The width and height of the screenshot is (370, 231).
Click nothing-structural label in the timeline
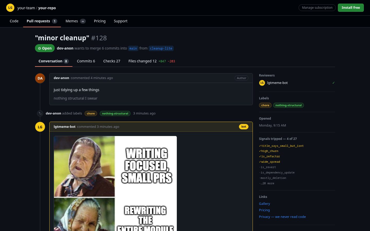pyautogui.click(x=115, y=113)
